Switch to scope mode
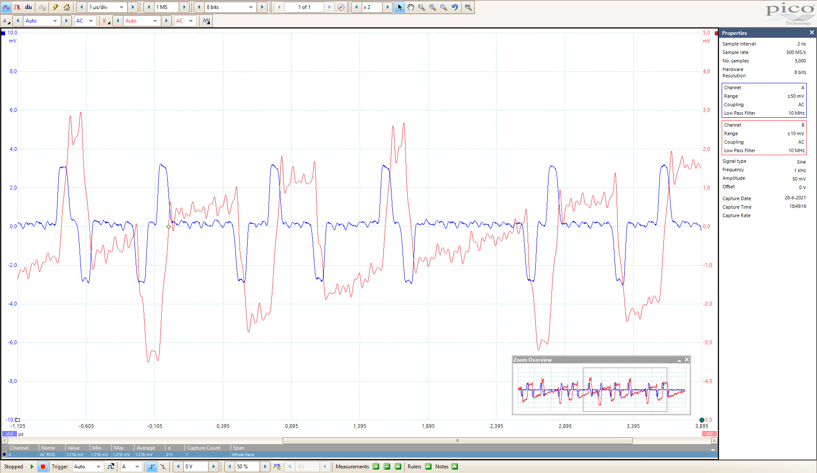 pyautogui.click(x=6, y=7)
